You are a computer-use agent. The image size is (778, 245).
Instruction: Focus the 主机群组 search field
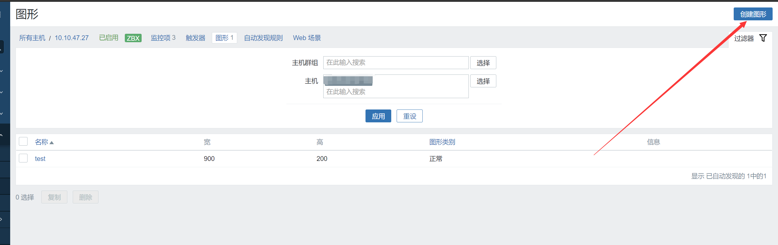[x=396, y=63]
